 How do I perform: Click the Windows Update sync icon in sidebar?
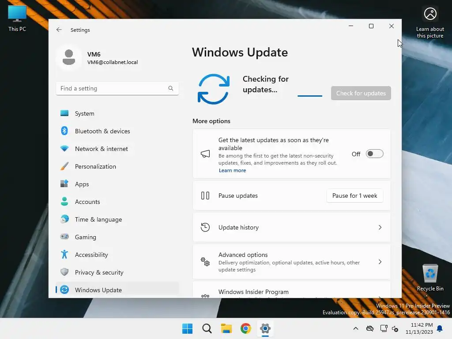pyautogui.click(x=64, y=290)
